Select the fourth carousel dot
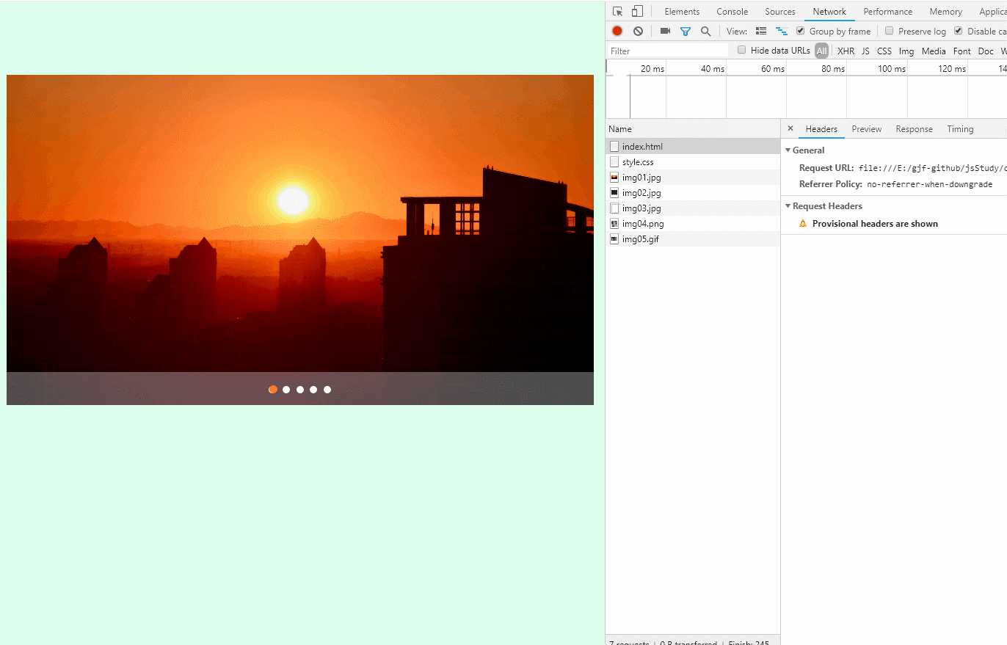The image size is (1007, 645). coord(313,390)
